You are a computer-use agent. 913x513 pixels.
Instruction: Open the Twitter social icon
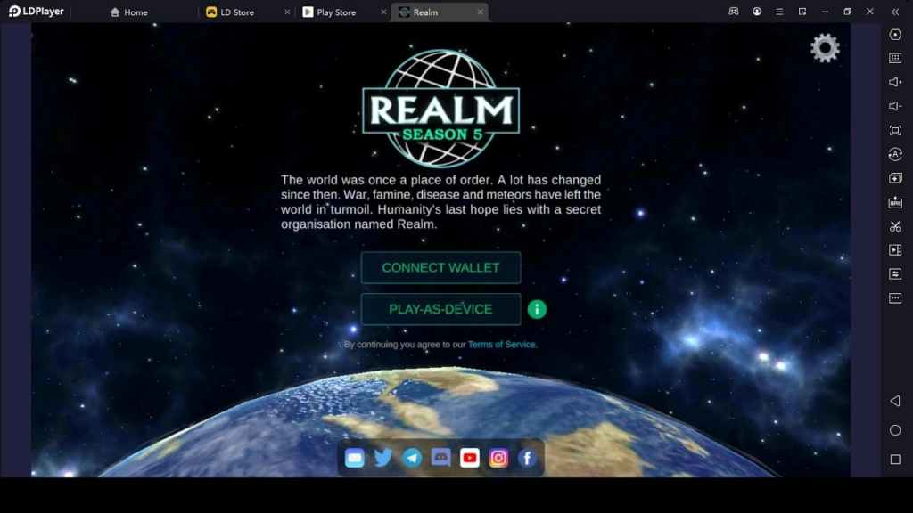(383, 458)
